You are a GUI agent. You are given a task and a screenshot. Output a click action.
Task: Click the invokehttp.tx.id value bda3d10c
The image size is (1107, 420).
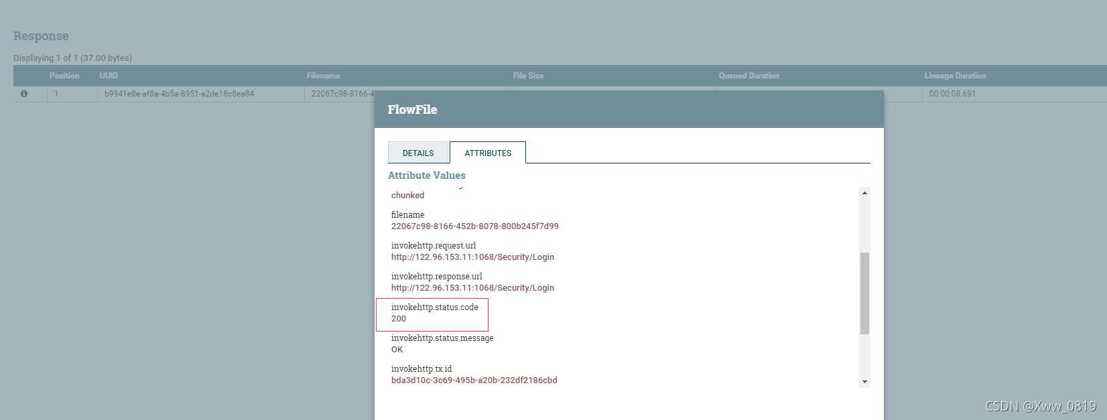[x=474, y=380]
